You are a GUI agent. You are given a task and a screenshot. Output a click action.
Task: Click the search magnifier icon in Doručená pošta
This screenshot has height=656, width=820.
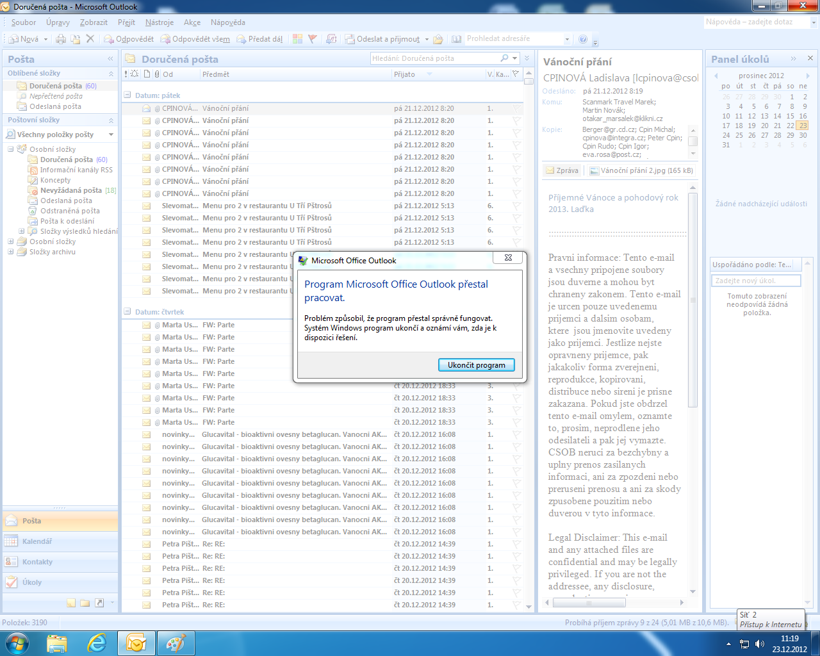[505, 58]
